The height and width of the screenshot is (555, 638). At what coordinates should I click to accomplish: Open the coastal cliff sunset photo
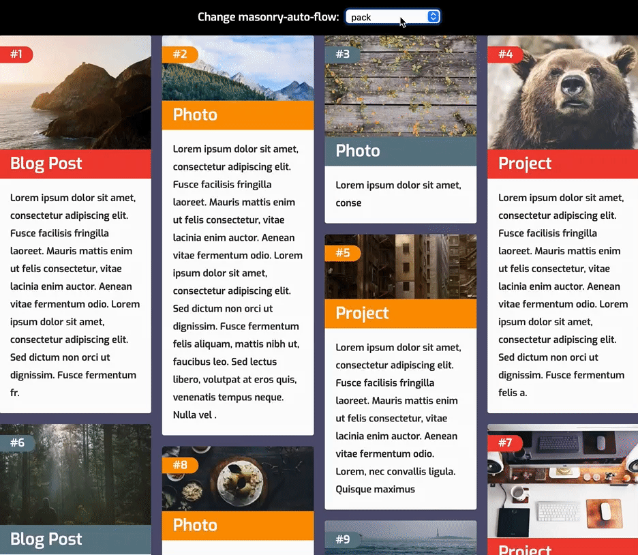coord(75,92)
